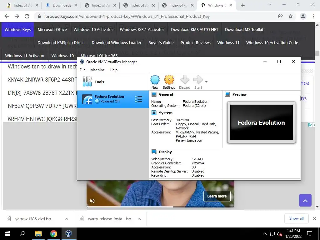The image size is (320, 240).
Task: Open the Machine menu in VirtualBox
Action: point(97,70)
